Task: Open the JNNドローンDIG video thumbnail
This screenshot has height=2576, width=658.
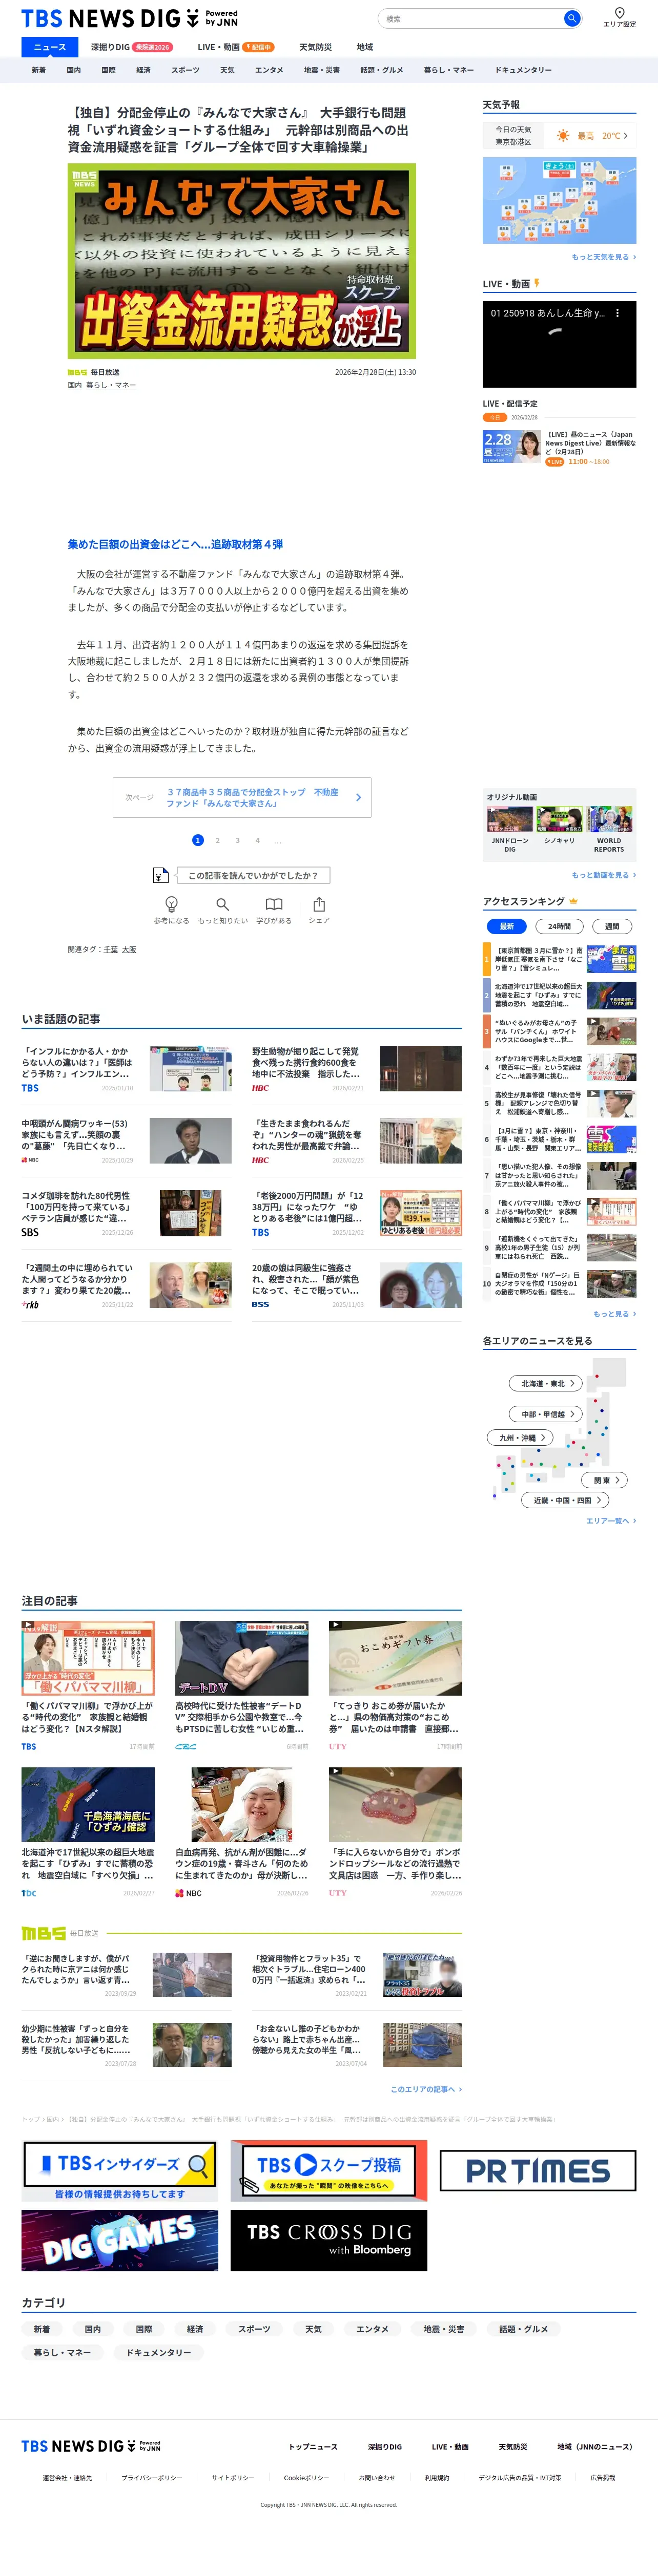Action: tap(509, 820)
